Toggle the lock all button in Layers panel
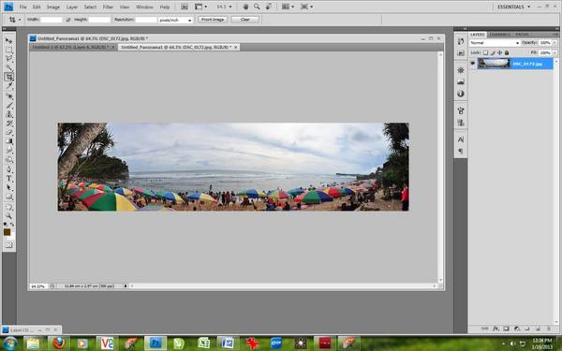Viewport: 562px width, 351px height. click(507, 52)
